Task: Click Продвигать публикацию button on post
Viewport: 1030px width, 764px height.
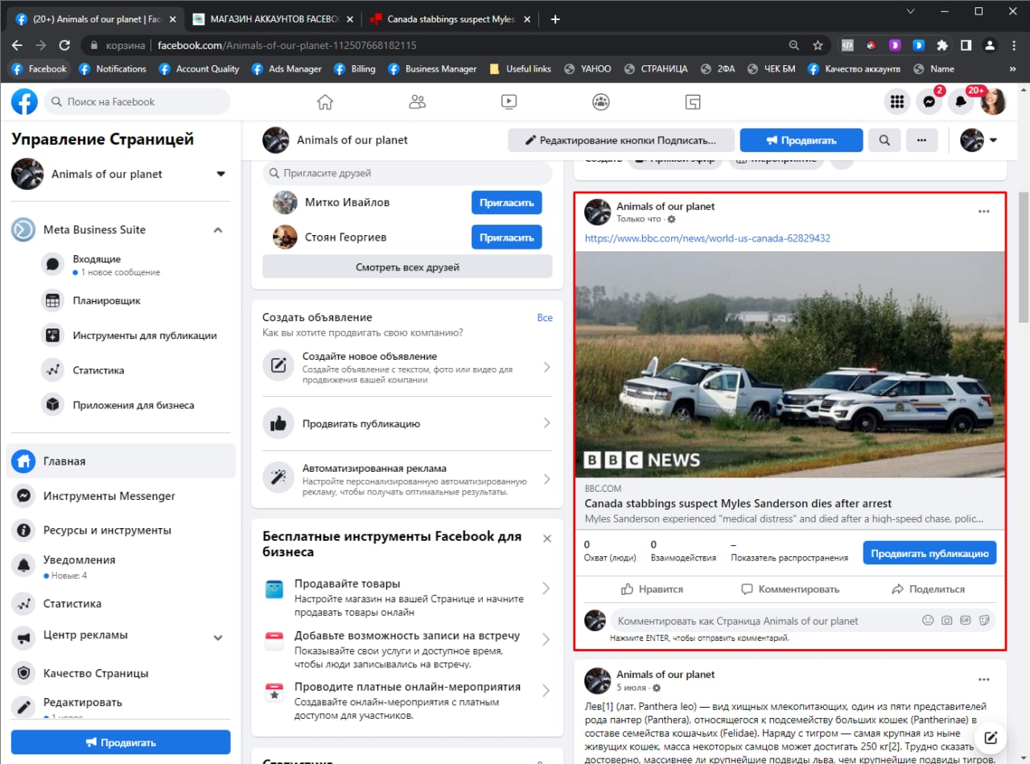Action: [929, 553]
